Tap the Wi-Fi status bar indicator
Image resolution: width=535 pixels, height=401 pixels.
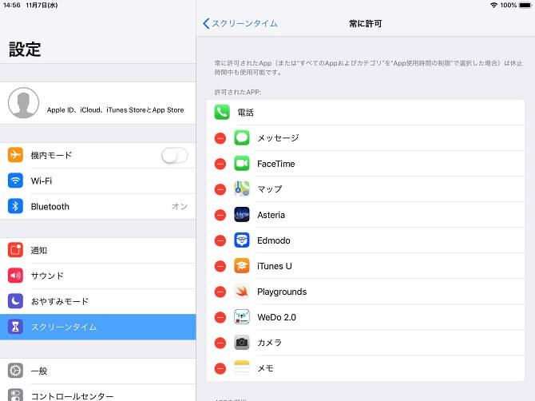pyautogui.click(x=493, y=5)
